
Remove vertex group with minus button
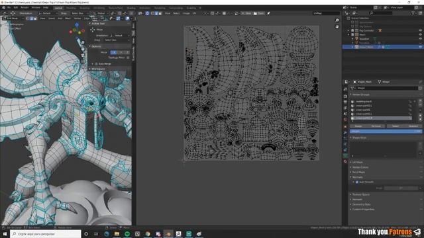(x=420, y=104)
